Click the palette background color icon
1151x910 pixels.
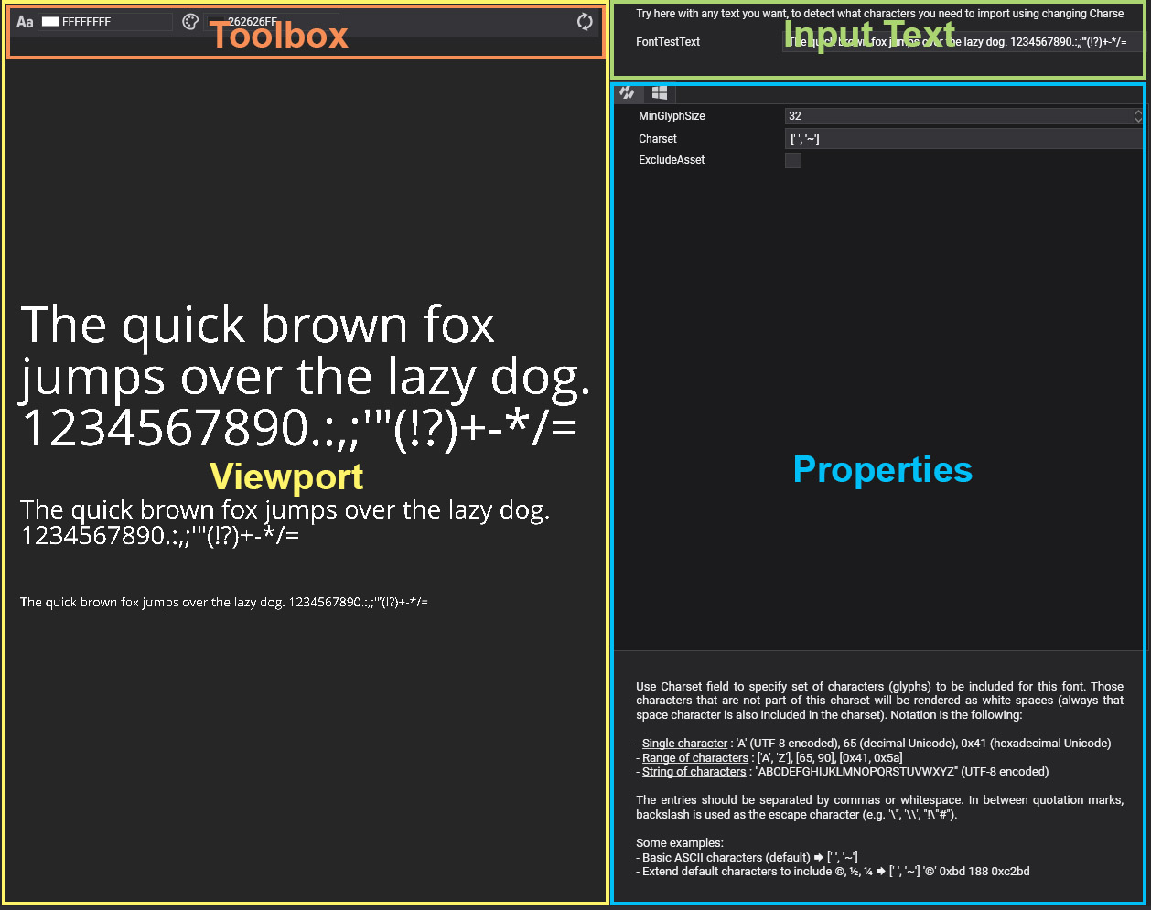[190, 22]
